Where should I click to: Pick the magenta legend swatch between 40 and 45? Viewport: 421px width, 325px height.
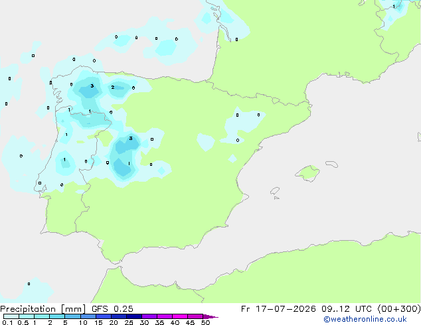[x=180, y=316]
